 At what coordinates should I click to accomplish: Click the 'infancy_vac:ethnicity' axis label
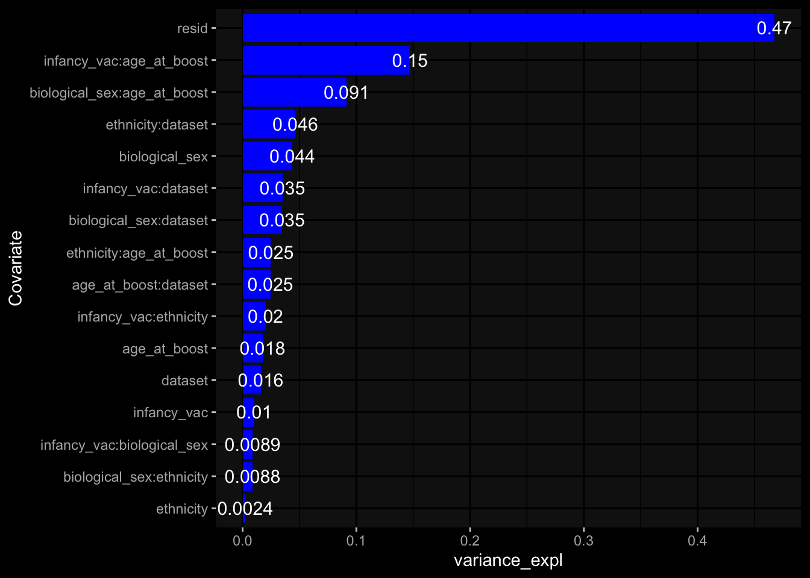point(143,317)
